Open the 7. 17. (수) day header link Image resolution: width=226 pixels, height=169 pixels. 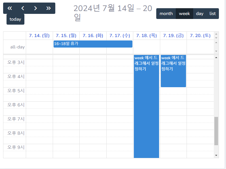tap(120, 35)
